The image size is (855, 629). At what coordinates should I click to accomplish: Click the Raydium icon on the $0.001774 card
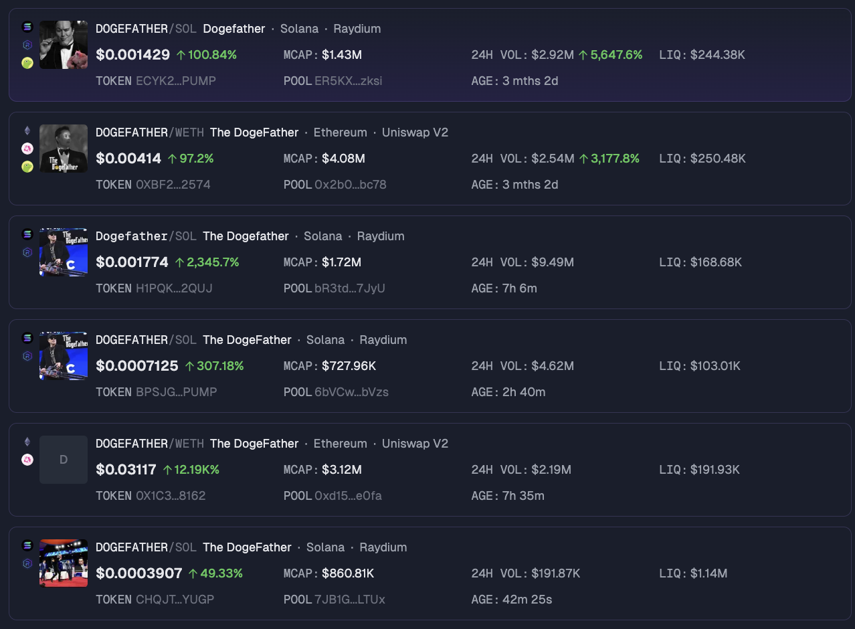click(x=27, y=252)
